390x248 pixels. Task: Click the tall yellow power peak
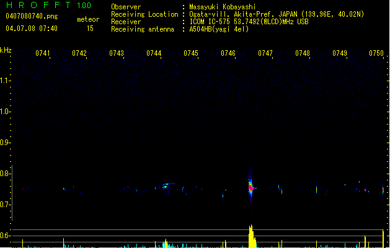251,236
